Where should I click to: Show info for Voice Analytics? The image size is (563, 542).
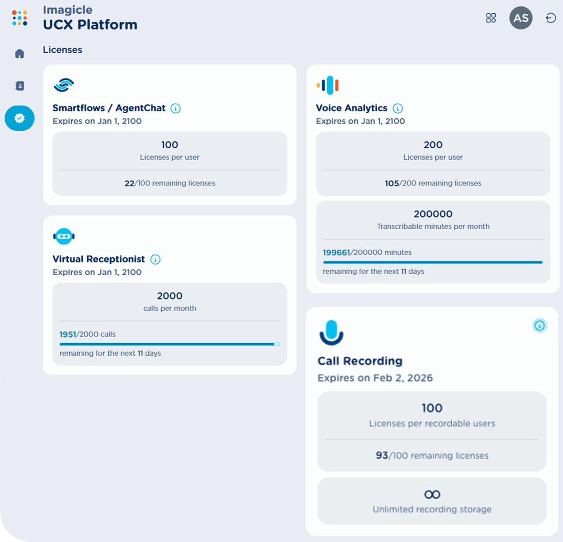[x=398, y=108]
